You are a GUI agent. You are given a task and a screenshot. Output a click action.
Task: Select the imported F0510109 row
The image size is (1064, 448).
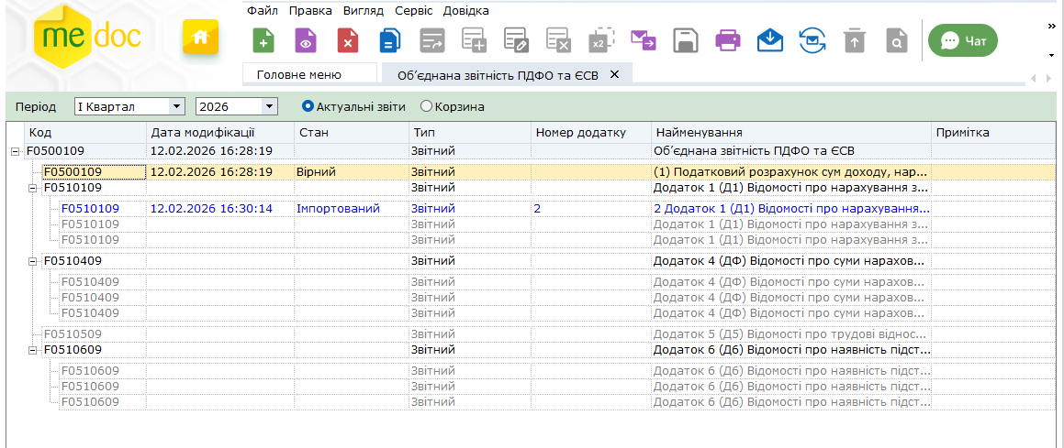coord(90,209)
